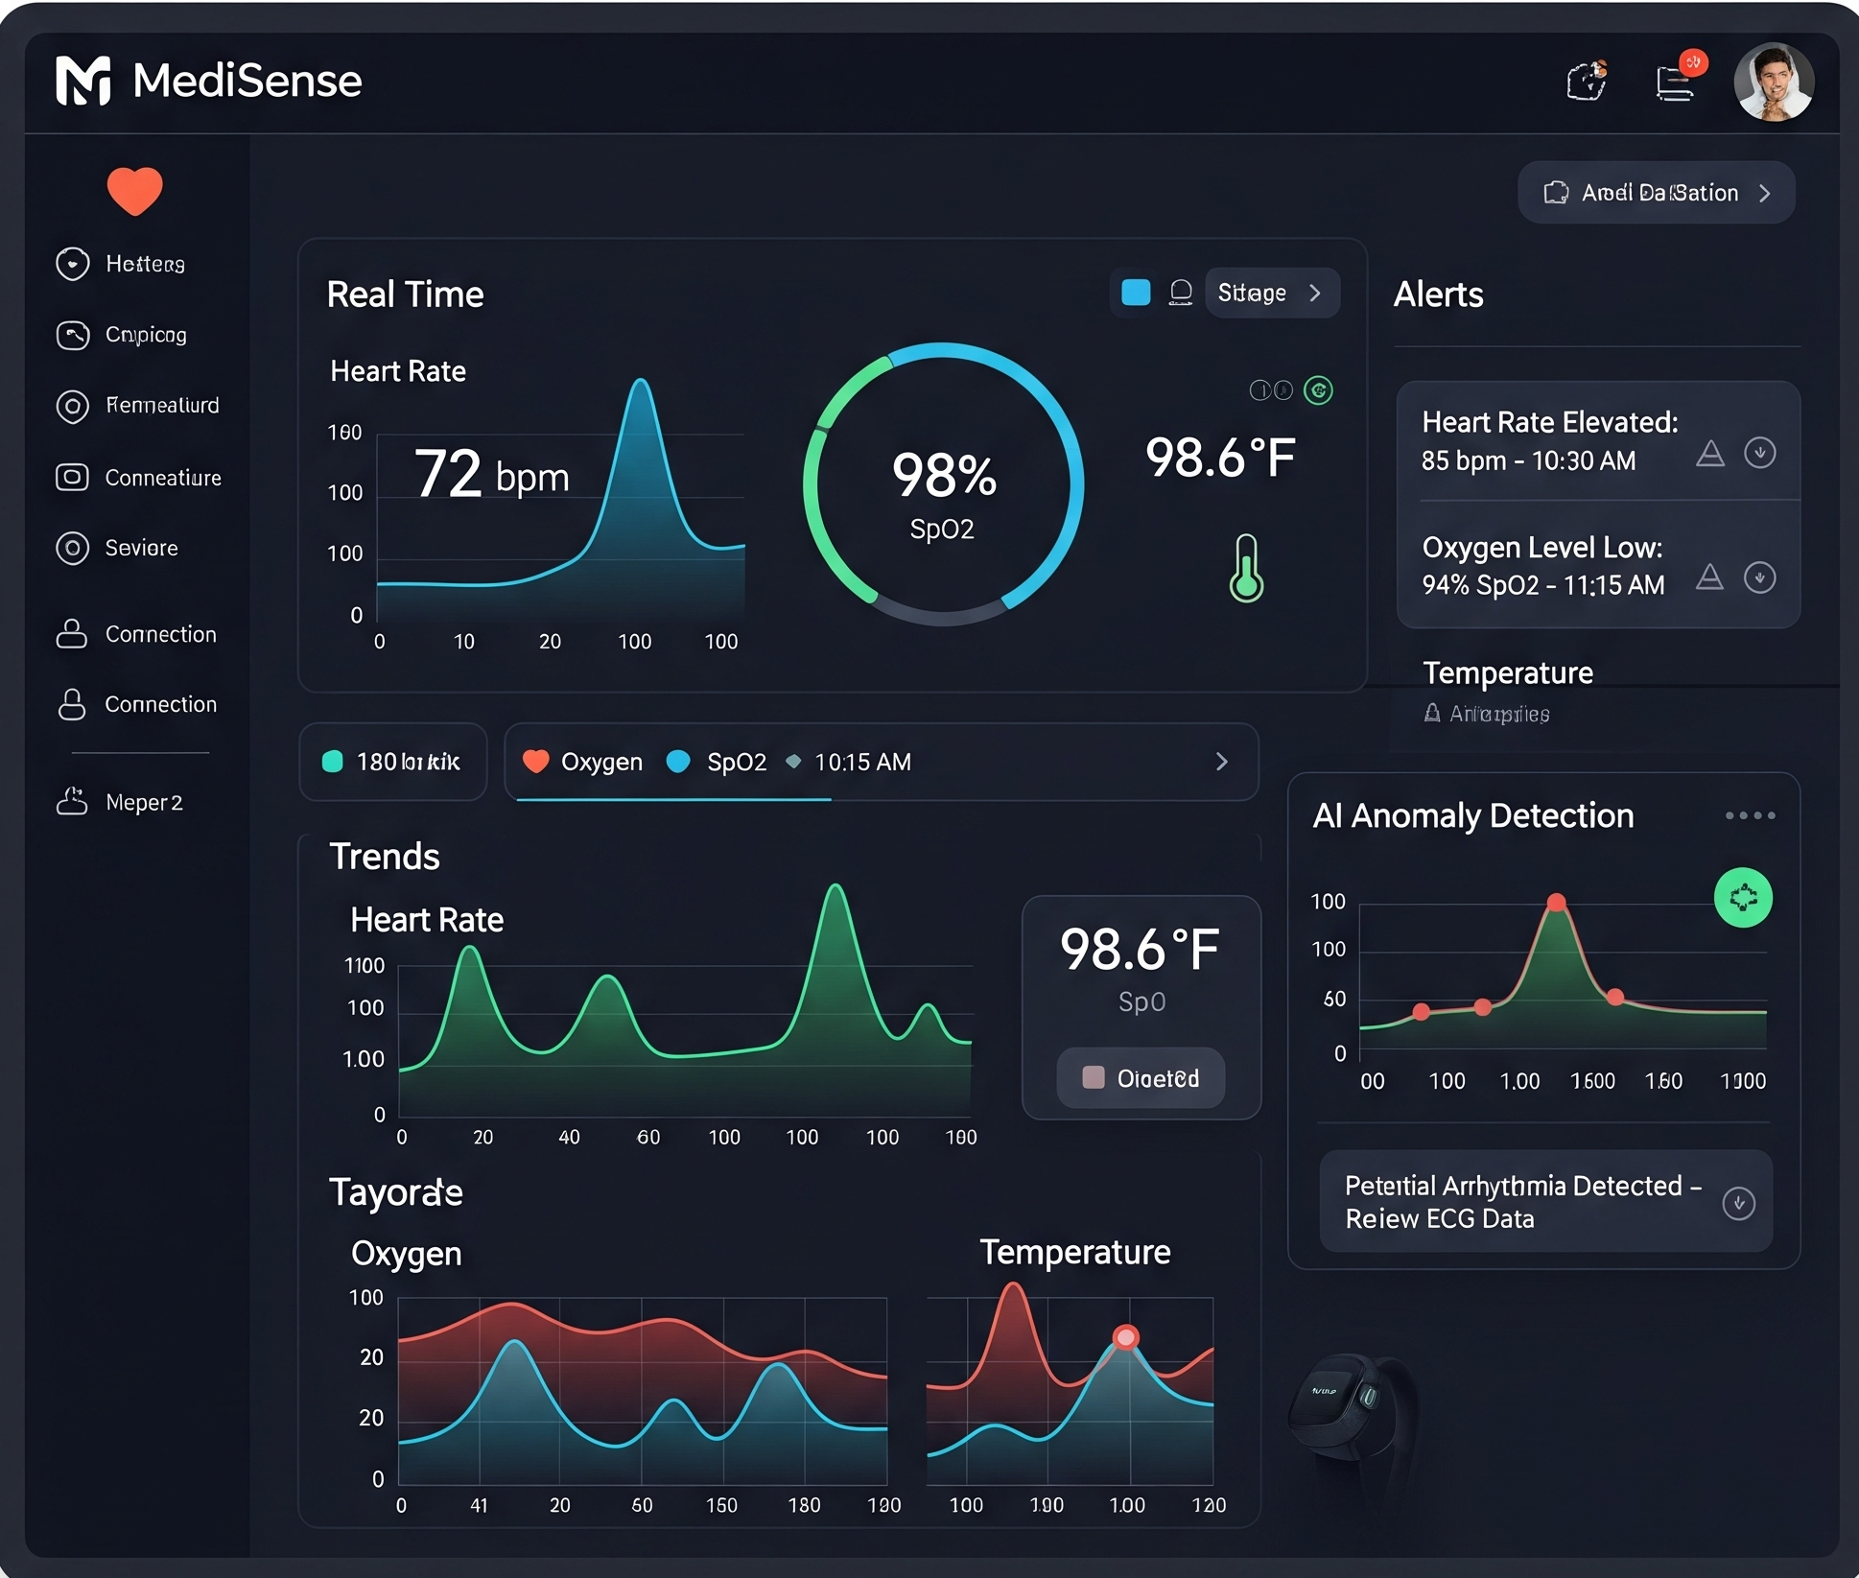The width and height of the screenshot is (1859, 1578).
Task: Open notifications list icon with red badge
Action: click(1676, 82)
